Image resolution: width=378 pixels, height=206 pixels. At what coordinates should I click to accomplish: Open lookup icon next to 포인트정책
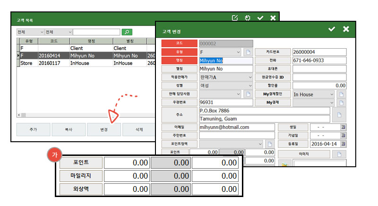[x=270, y=144]
